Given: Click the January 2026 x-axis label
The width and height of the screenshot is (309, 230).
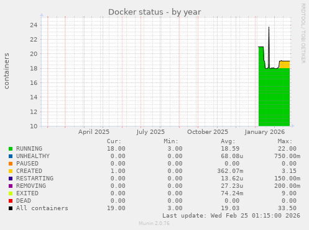Looking at the screenshot, I should (x=265, y=132).
